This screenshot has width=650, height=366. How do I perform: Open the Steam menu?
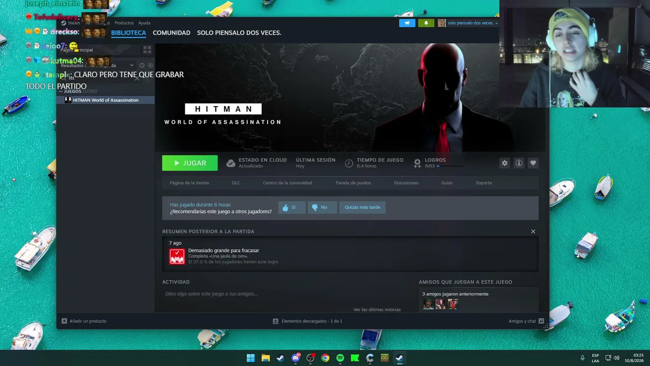(x=71, y=23)
